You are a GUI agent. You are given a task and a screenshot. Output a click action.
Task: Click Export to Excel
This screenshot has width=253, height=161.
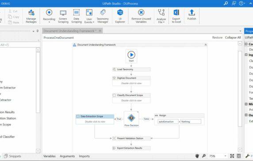tap(176, 16)
